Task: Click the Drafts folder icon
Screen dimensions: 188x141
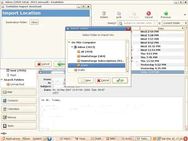Action: click(x=76, y=70)
